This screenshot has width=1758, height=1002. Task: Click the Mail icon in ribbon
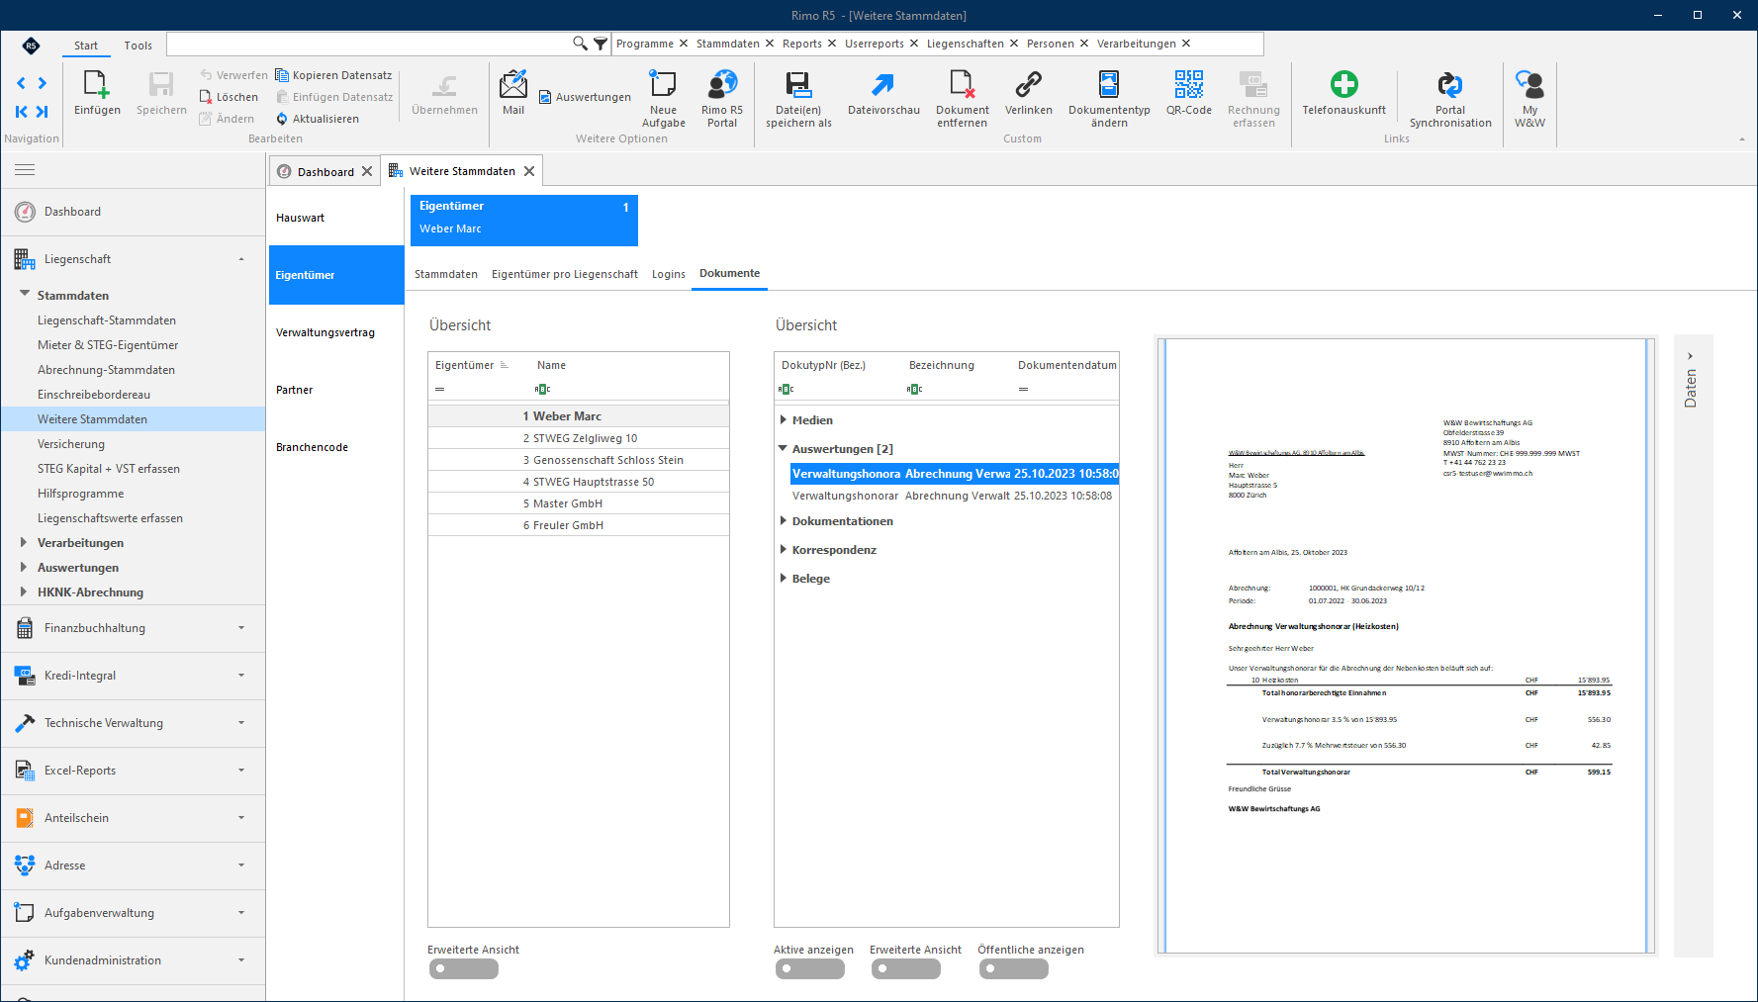513,85
